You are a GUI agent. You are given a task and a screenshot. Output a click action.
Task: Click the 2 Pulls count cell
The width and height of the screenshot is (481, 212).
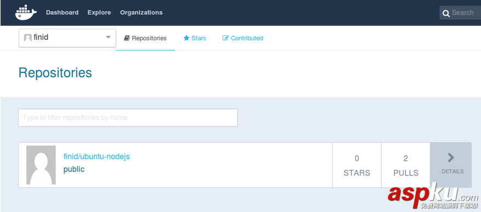click(x=406, y=165)
